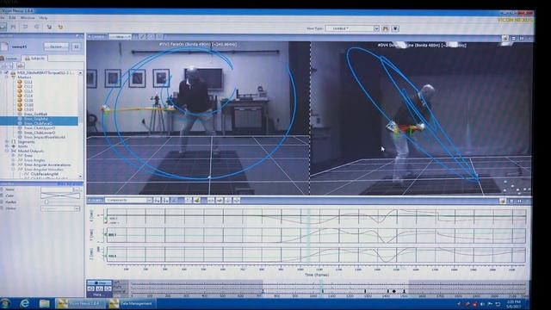This screenshot has width=551, height=310.
Task: Open the Edit menu
Action: tap(12, 17)
